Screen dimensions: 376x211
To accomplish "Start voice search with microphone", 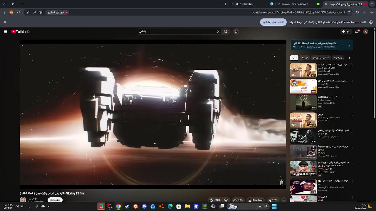I will click(236, 32).
